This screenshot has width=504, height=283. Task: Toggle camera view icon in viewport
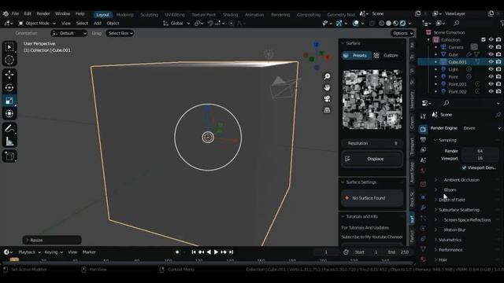[327, 99]
